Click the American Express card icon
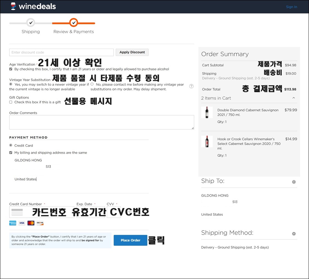Image resolution: width=309 pixels, height=279 pixels. pos(13,223)
